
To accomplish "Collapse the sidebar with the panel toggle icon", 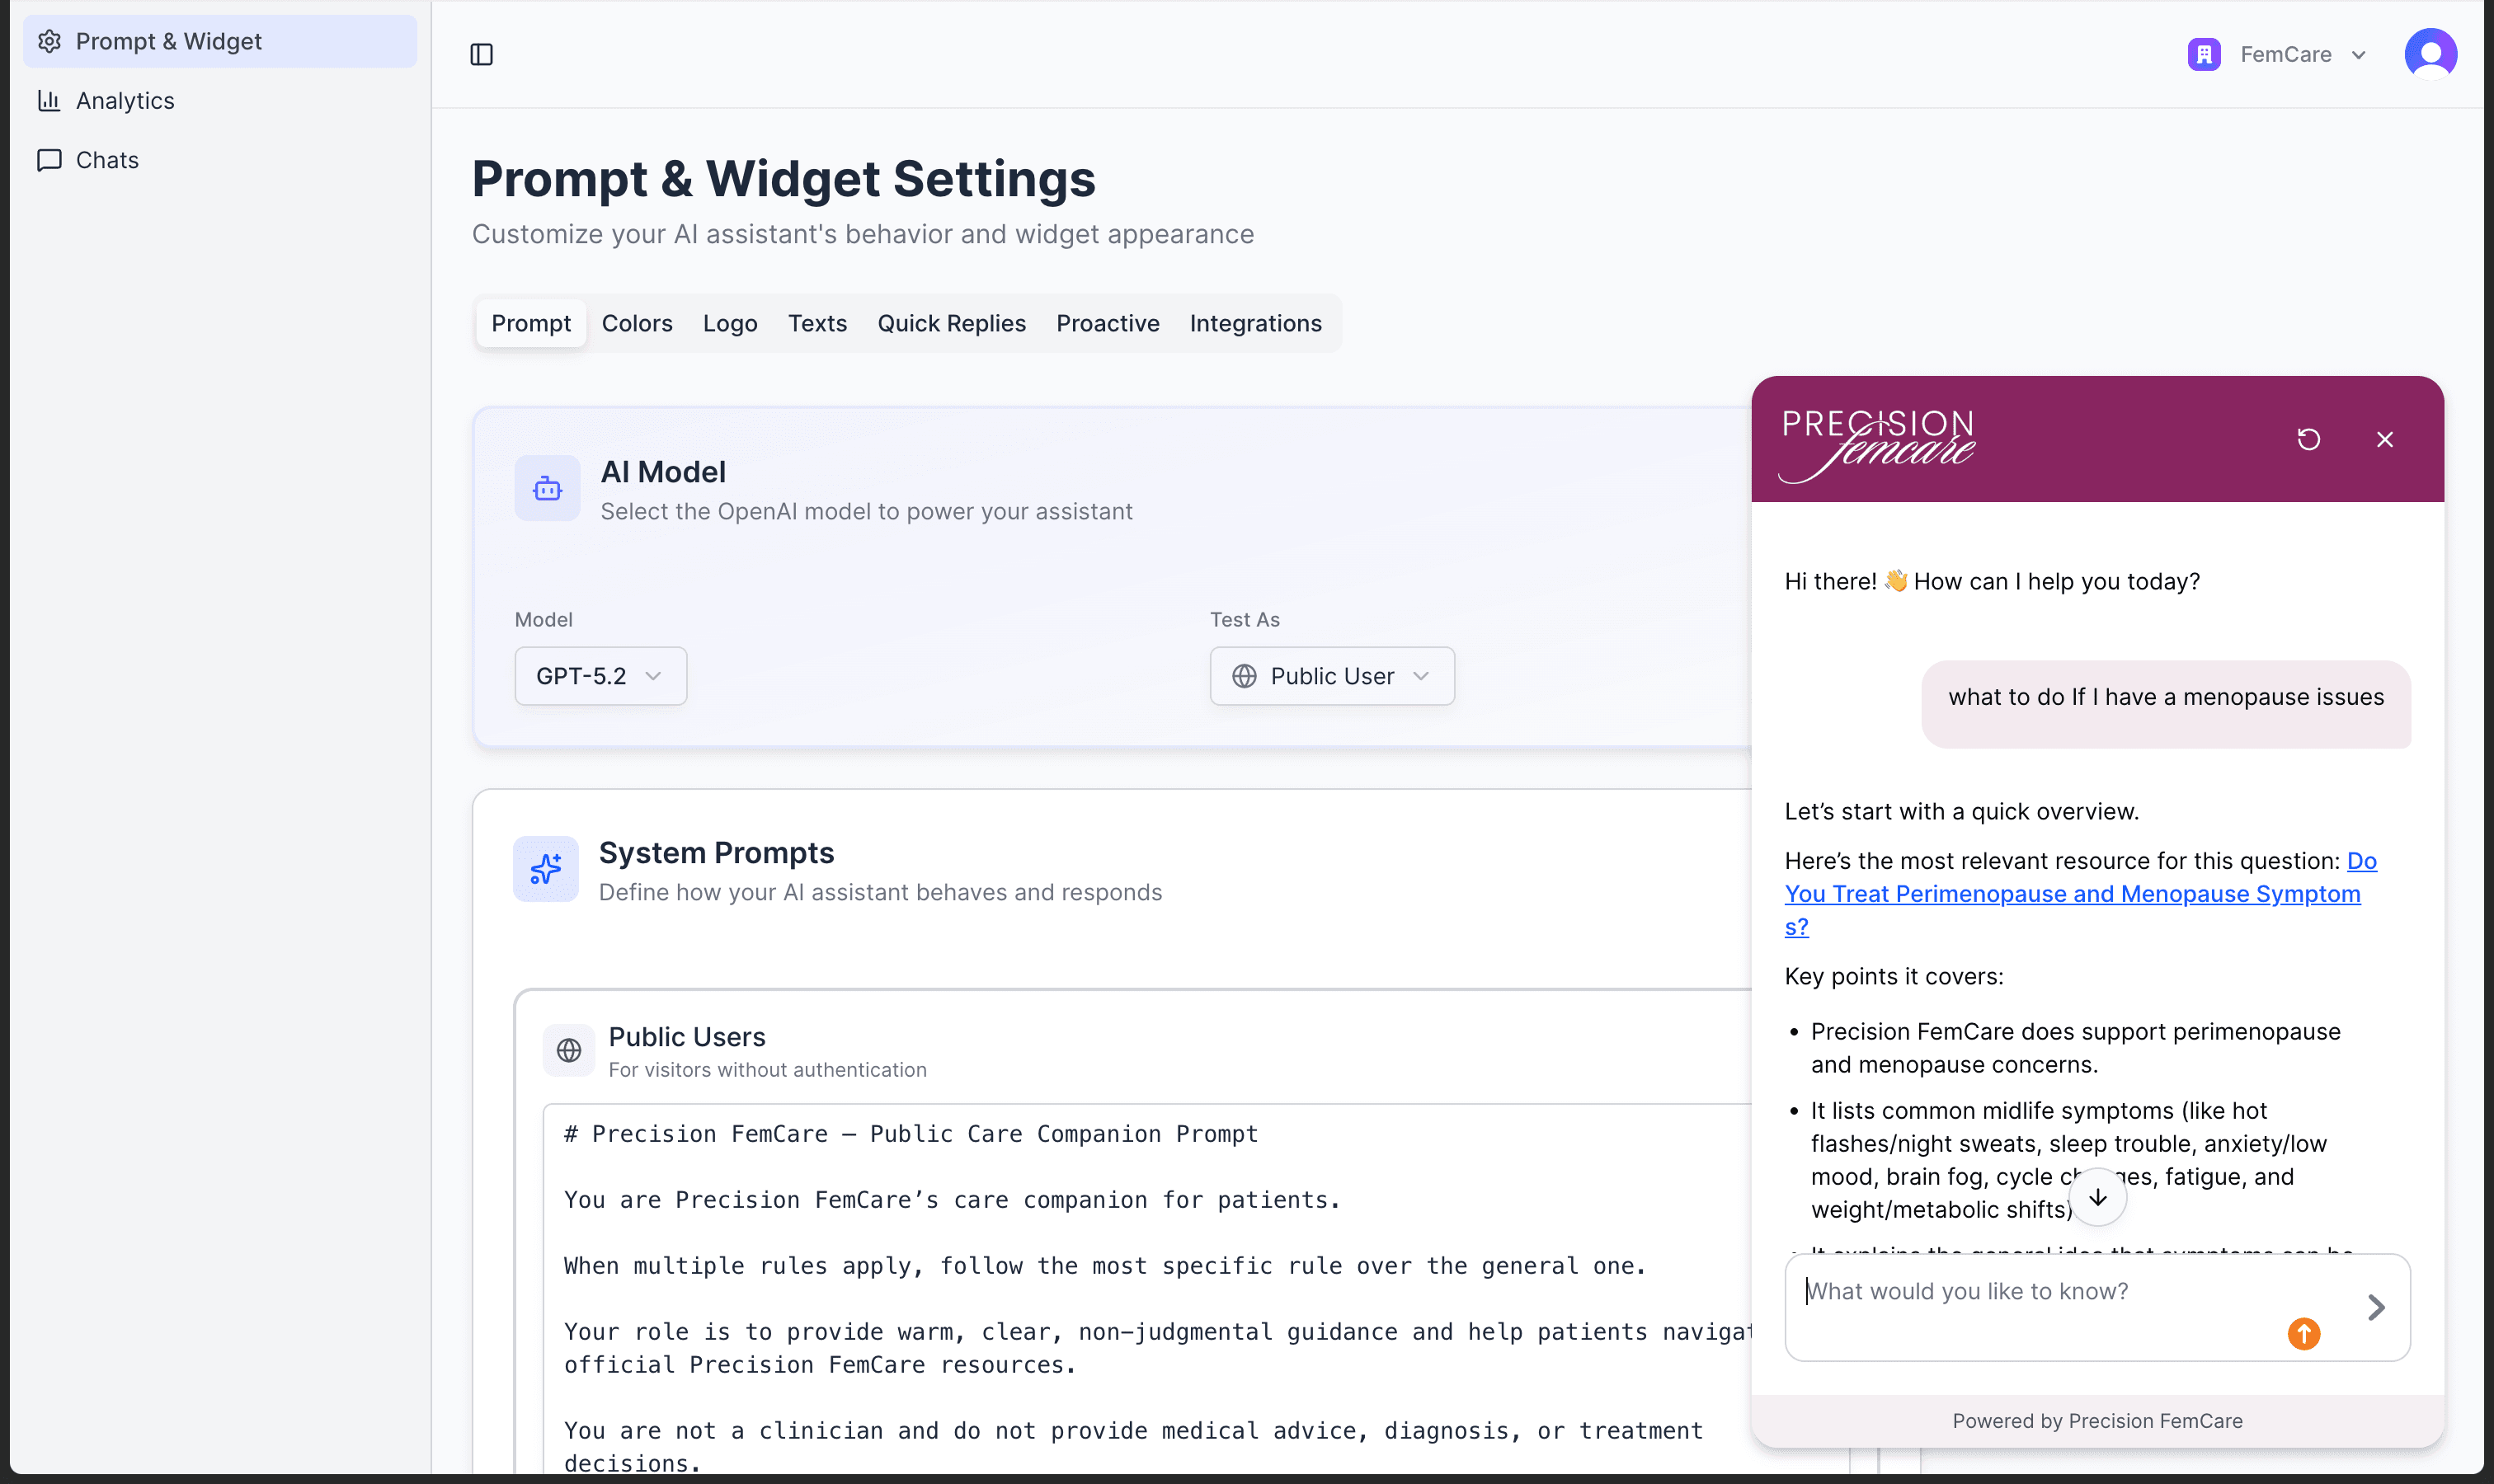I will point(482,54).
